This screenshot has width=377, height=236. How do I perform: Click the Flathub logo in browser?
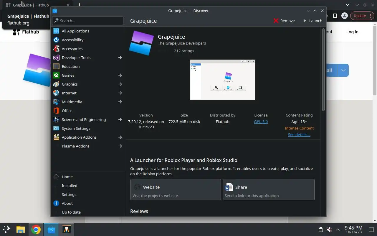coord(26,32)
